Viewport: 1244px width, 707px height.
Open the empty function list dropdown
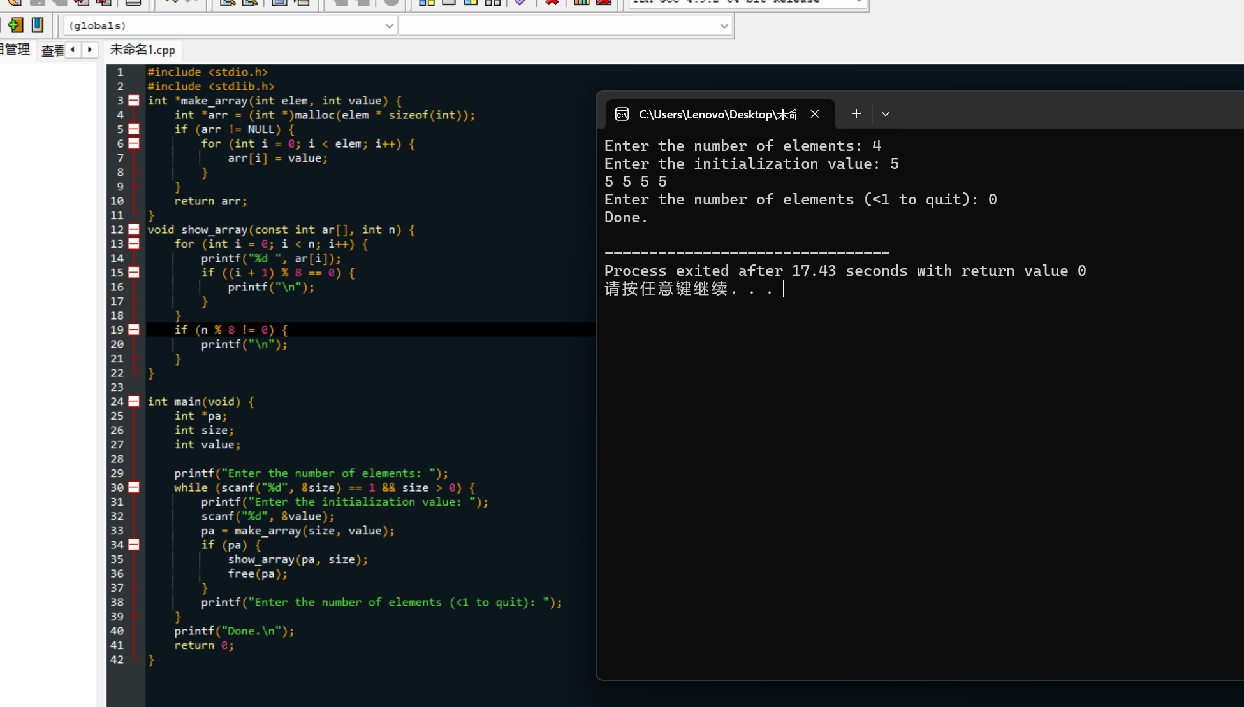coord(724,26)
